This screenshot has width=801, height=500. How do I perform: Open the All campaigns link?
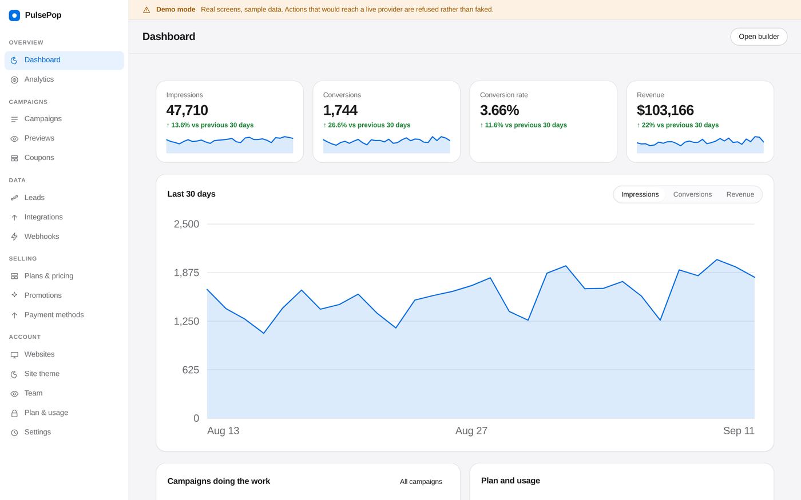click(x=421, y=482)
